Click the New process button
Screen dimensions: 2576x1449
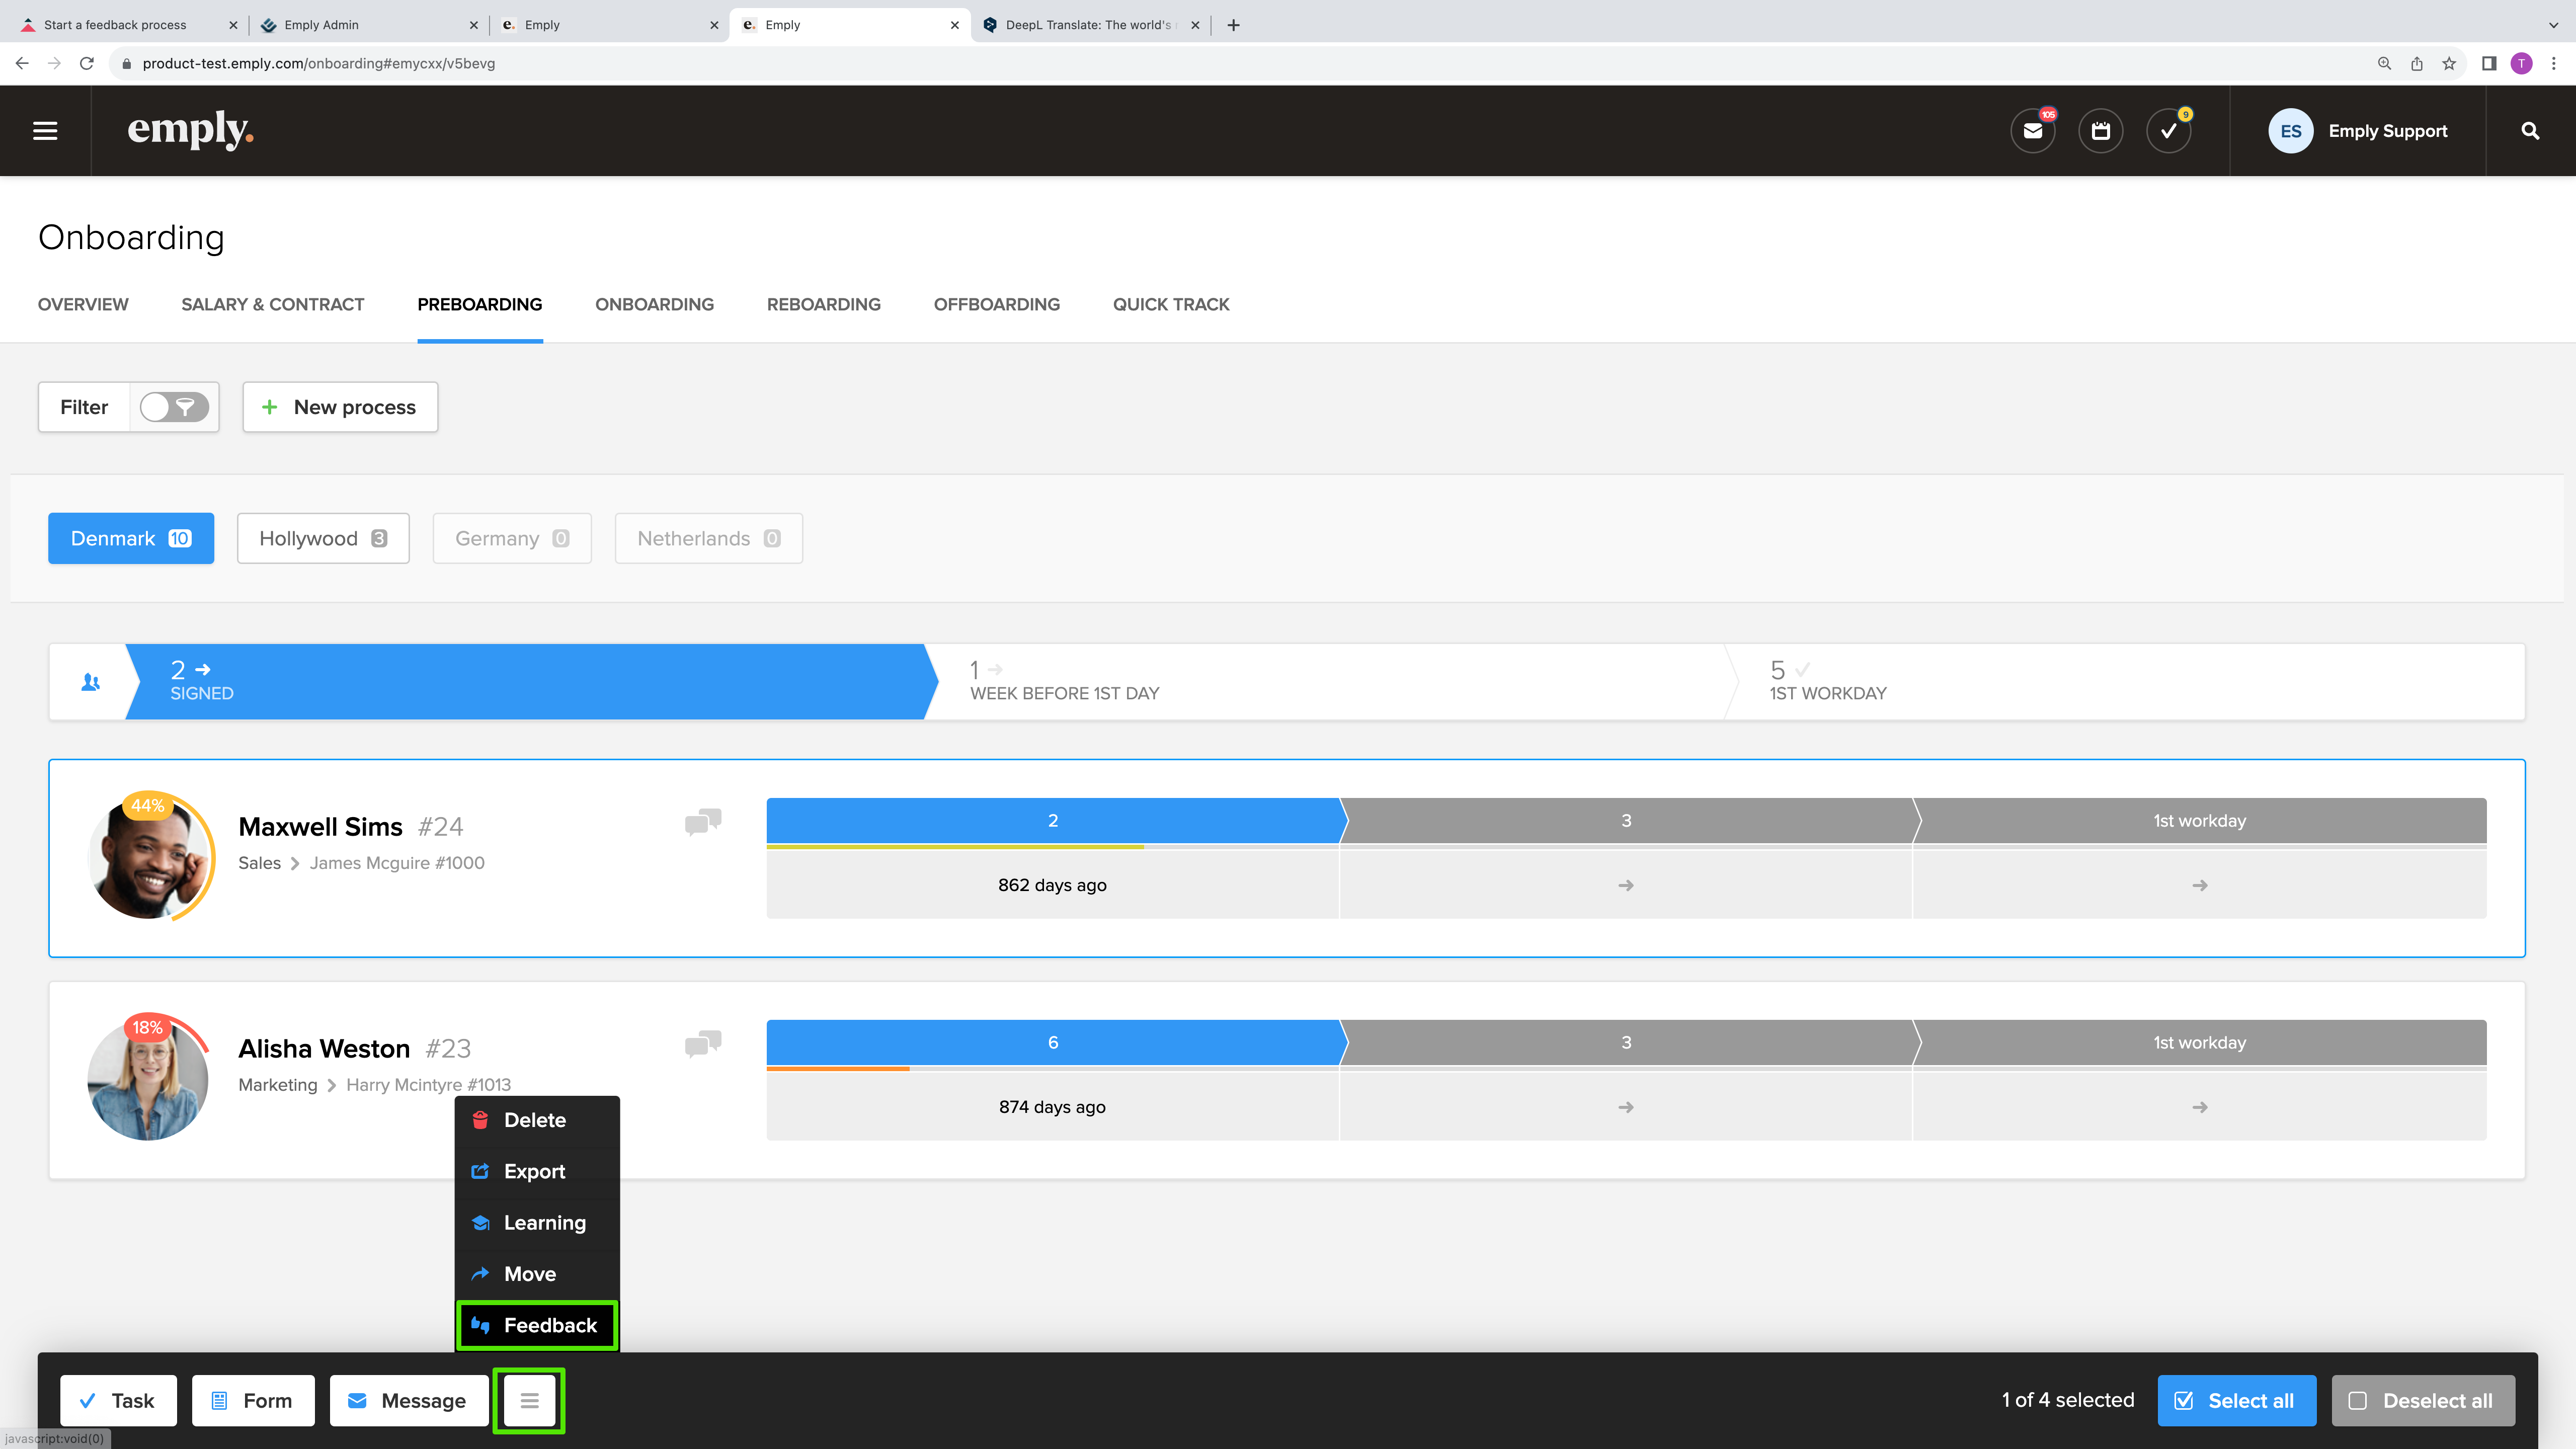[x=340, y=407]
